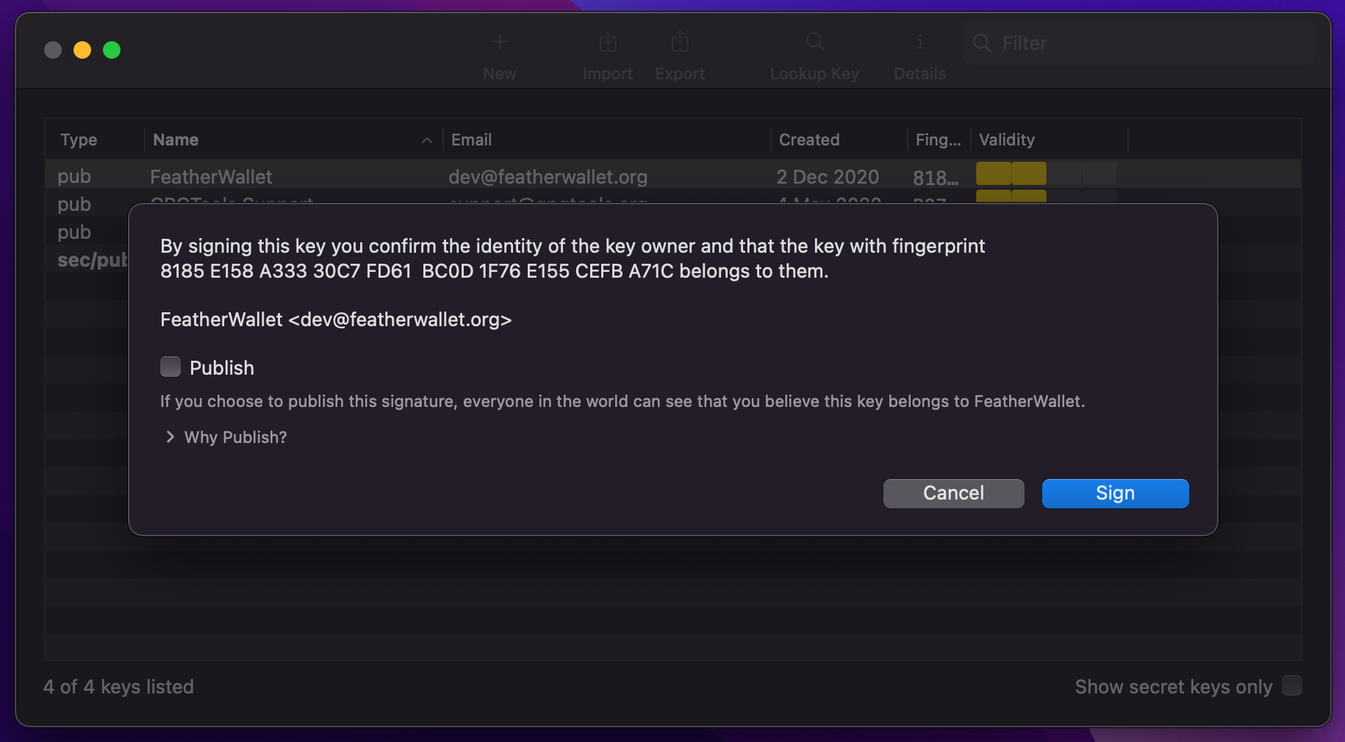Viewport: 1345px width, 742px height.
Task: Click the Name column sort arrow
Action: coord(427,140)
